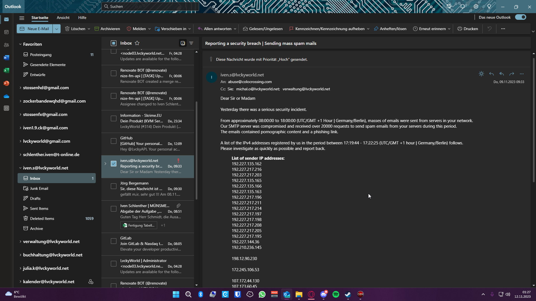Toggle dark mode sun icon in message
The image size is (536, 301).
coord(481,74)
